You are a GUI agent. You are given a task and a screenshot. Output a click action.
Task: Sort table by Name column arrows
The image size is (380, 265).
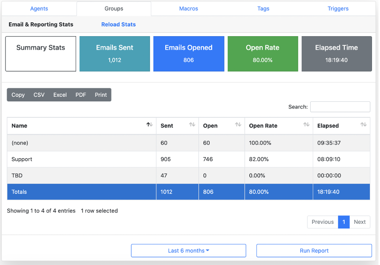tap(149, 125)
